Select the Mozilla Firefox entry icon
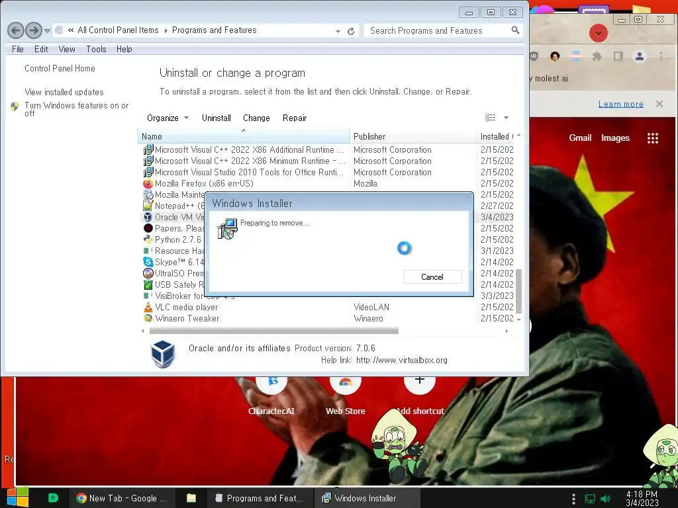The height and width of the screenshot is (508, 678). (x=148, y=184)
